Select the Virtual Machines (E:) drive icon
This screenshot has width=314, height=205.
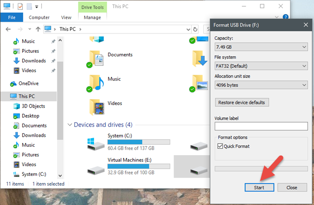(96, 171)
